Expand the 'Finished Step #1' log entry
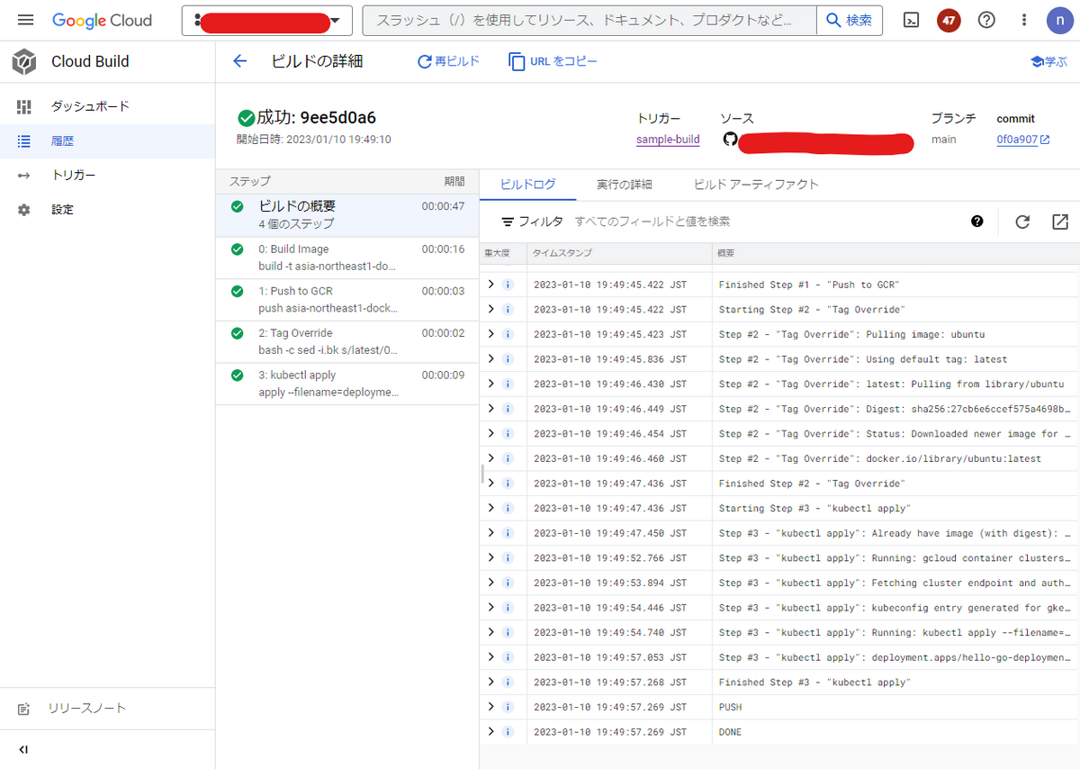This screenshot has height=769, width=1080. 490,285
